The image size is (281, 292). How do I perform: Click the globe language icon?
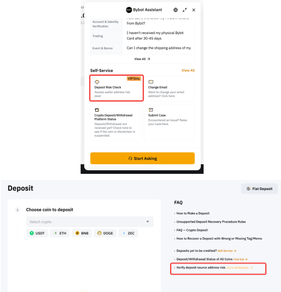(x=175, y=10)
